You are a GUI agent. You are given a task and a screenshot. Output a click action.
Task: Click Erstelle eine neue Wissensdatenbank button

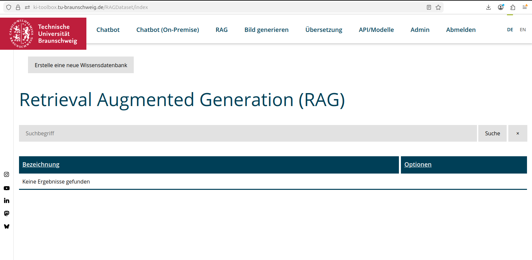point(81,65)
